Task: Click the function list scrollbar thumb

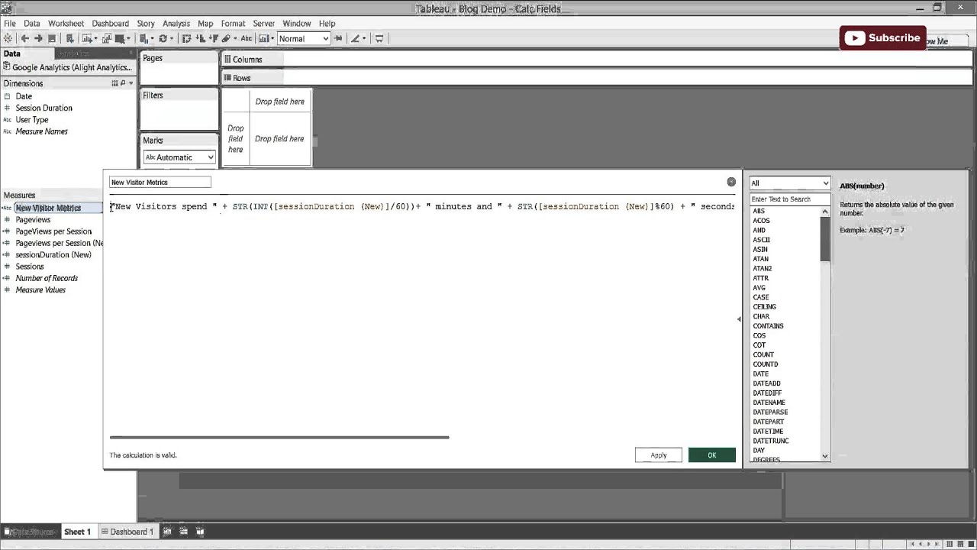Action: (825, 238)
